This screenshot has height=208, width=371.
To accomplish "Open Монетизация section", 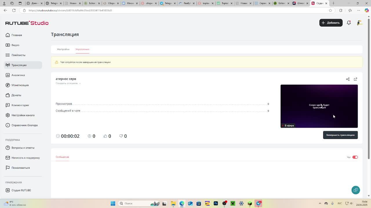I will 23,85.
